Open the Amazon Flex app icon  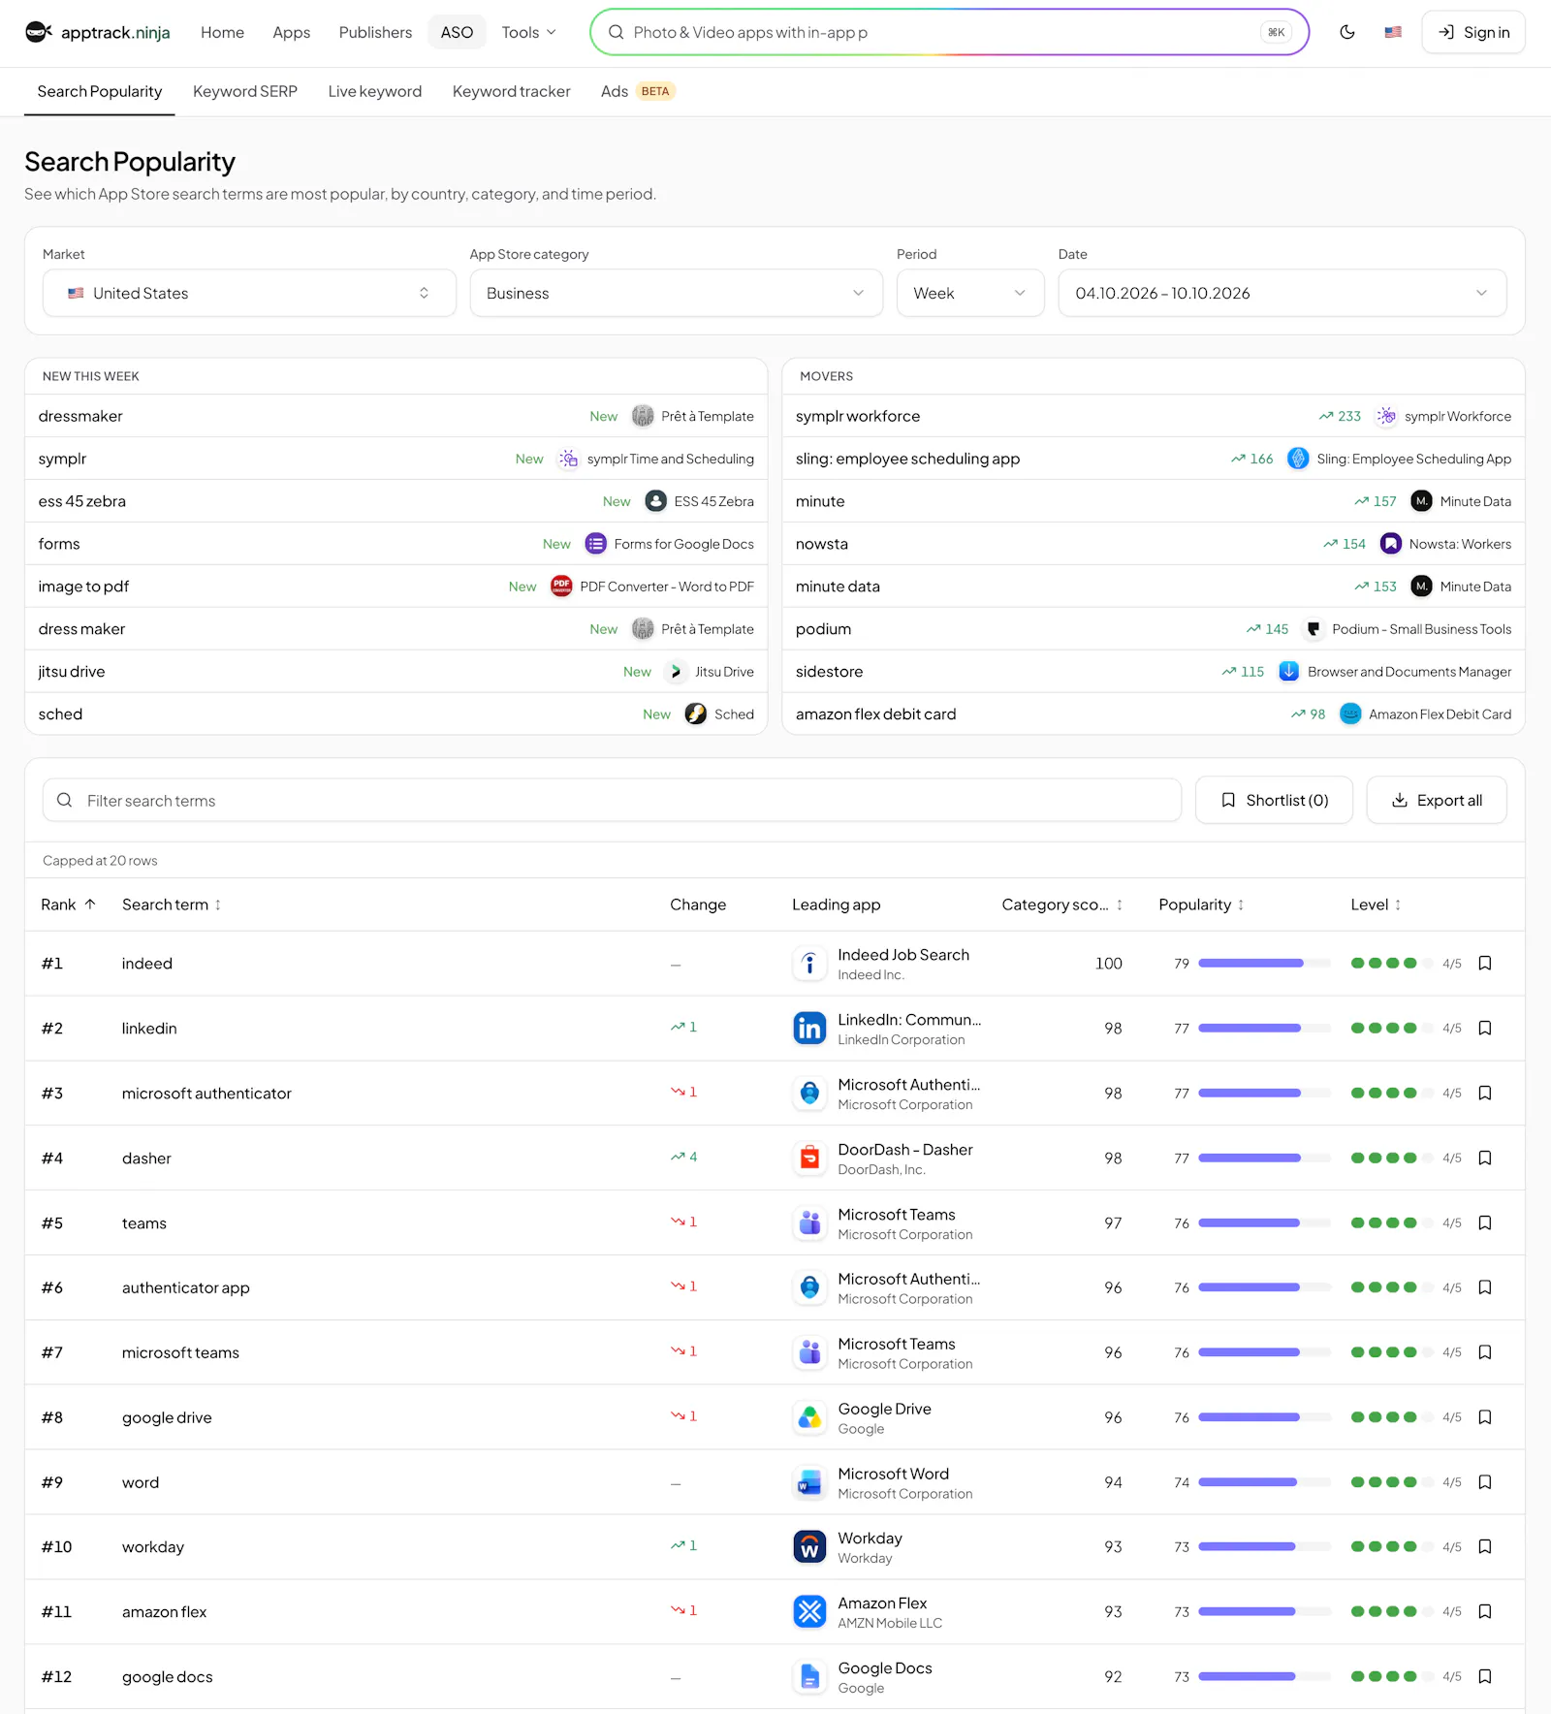coord(809,1612)
